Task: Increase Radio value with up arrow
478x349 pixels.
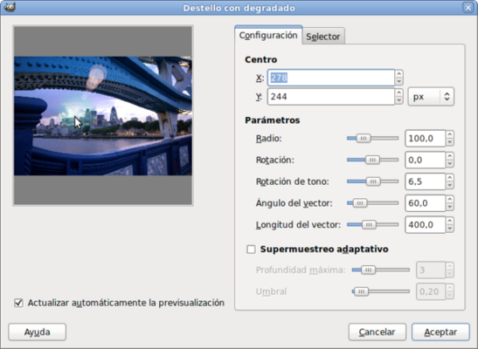Action: click(450, 134)
